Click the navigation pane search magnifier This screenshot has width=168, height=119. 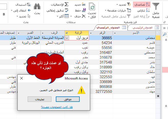[x=165, y=34]
